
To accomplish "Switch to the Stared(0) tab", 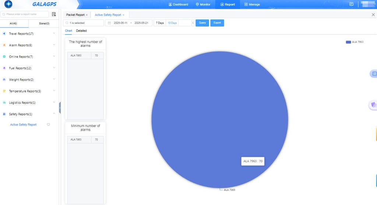I will coord(44,24).
